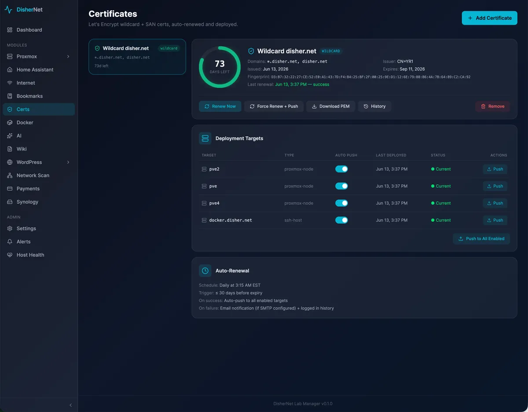Screen dimensions: 528x412
Task: Select the Wildcard disher.net certificate card
Action: pos(137,57)
